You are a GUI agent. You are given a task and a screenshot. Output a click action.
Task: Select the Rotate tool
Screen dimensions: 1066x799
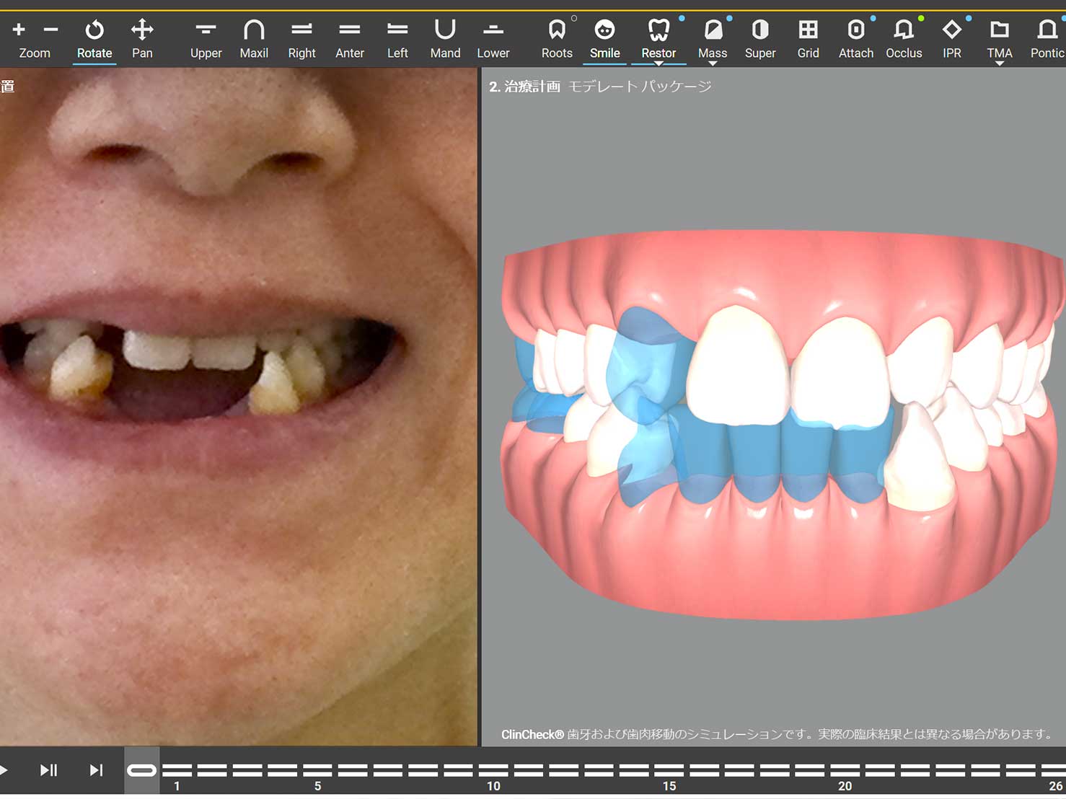coord(94,39)
